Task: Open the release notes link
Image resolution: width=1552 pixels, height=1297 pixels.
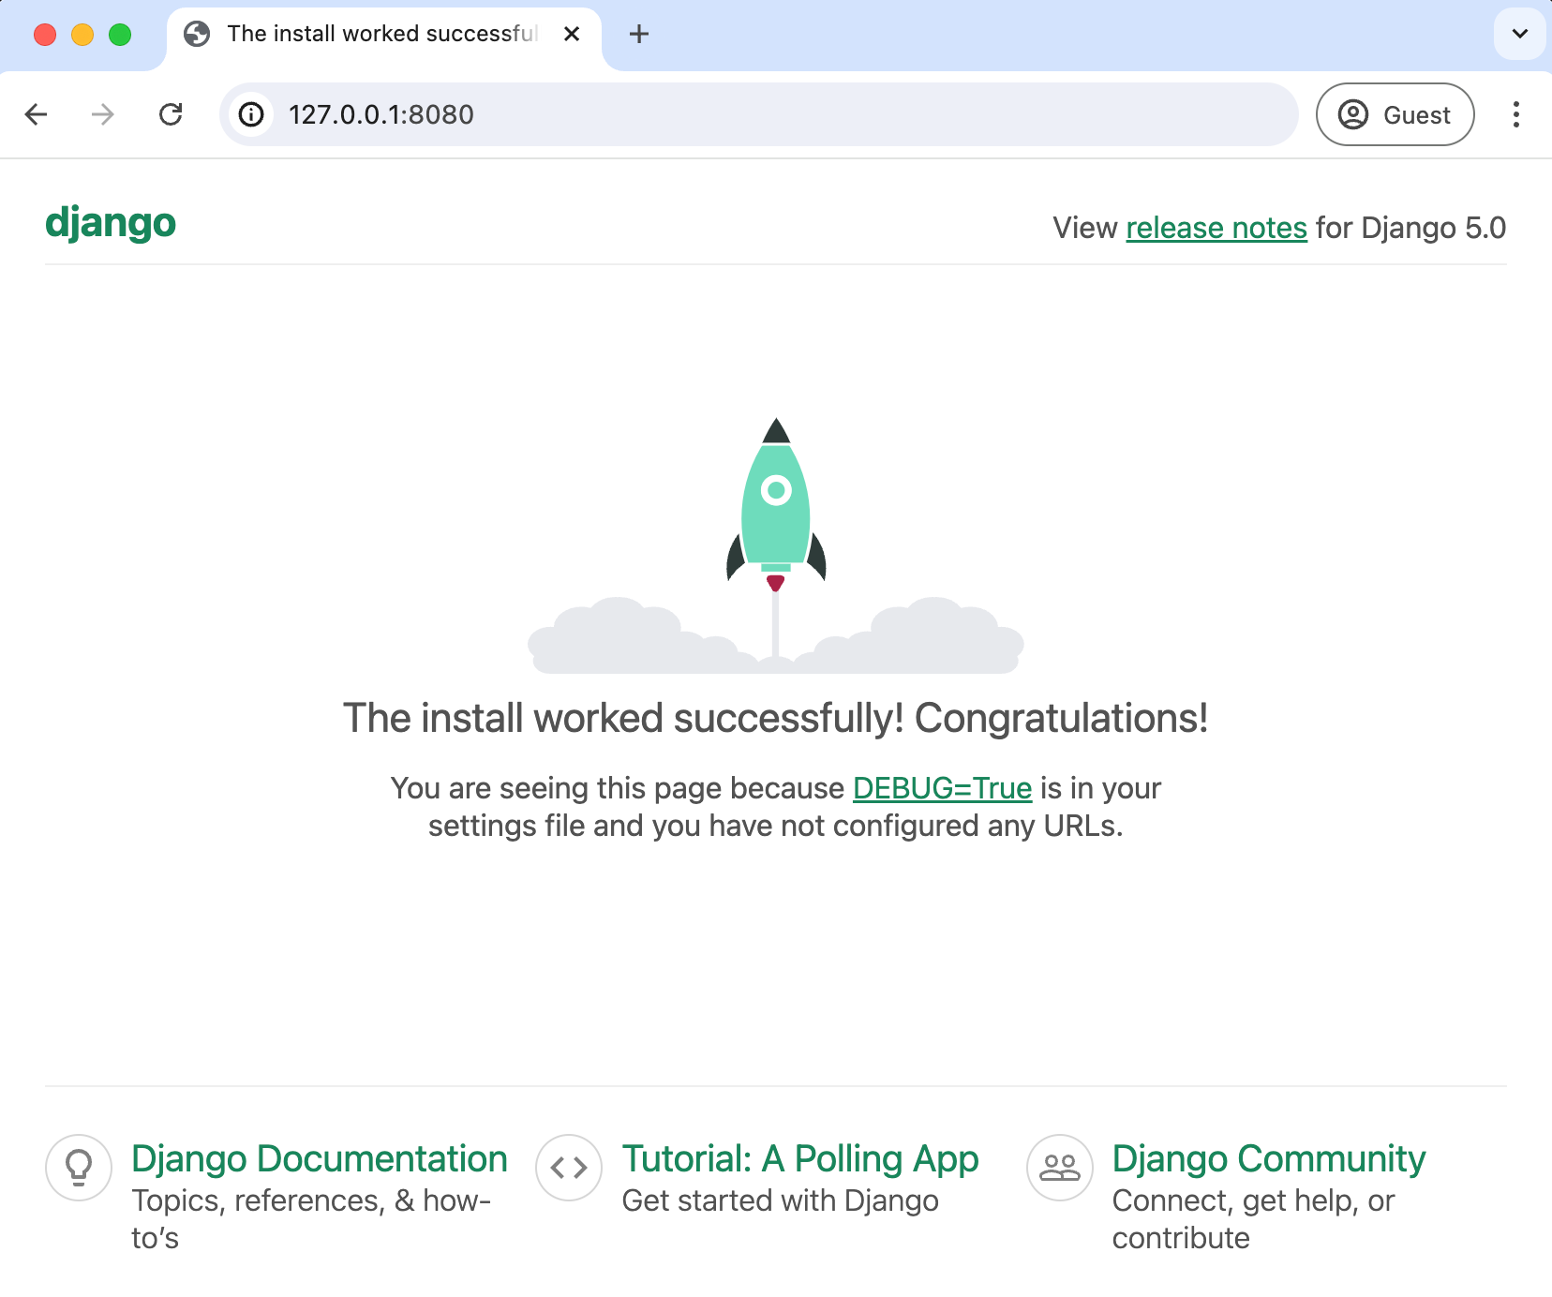Action: coord(1216,228)
